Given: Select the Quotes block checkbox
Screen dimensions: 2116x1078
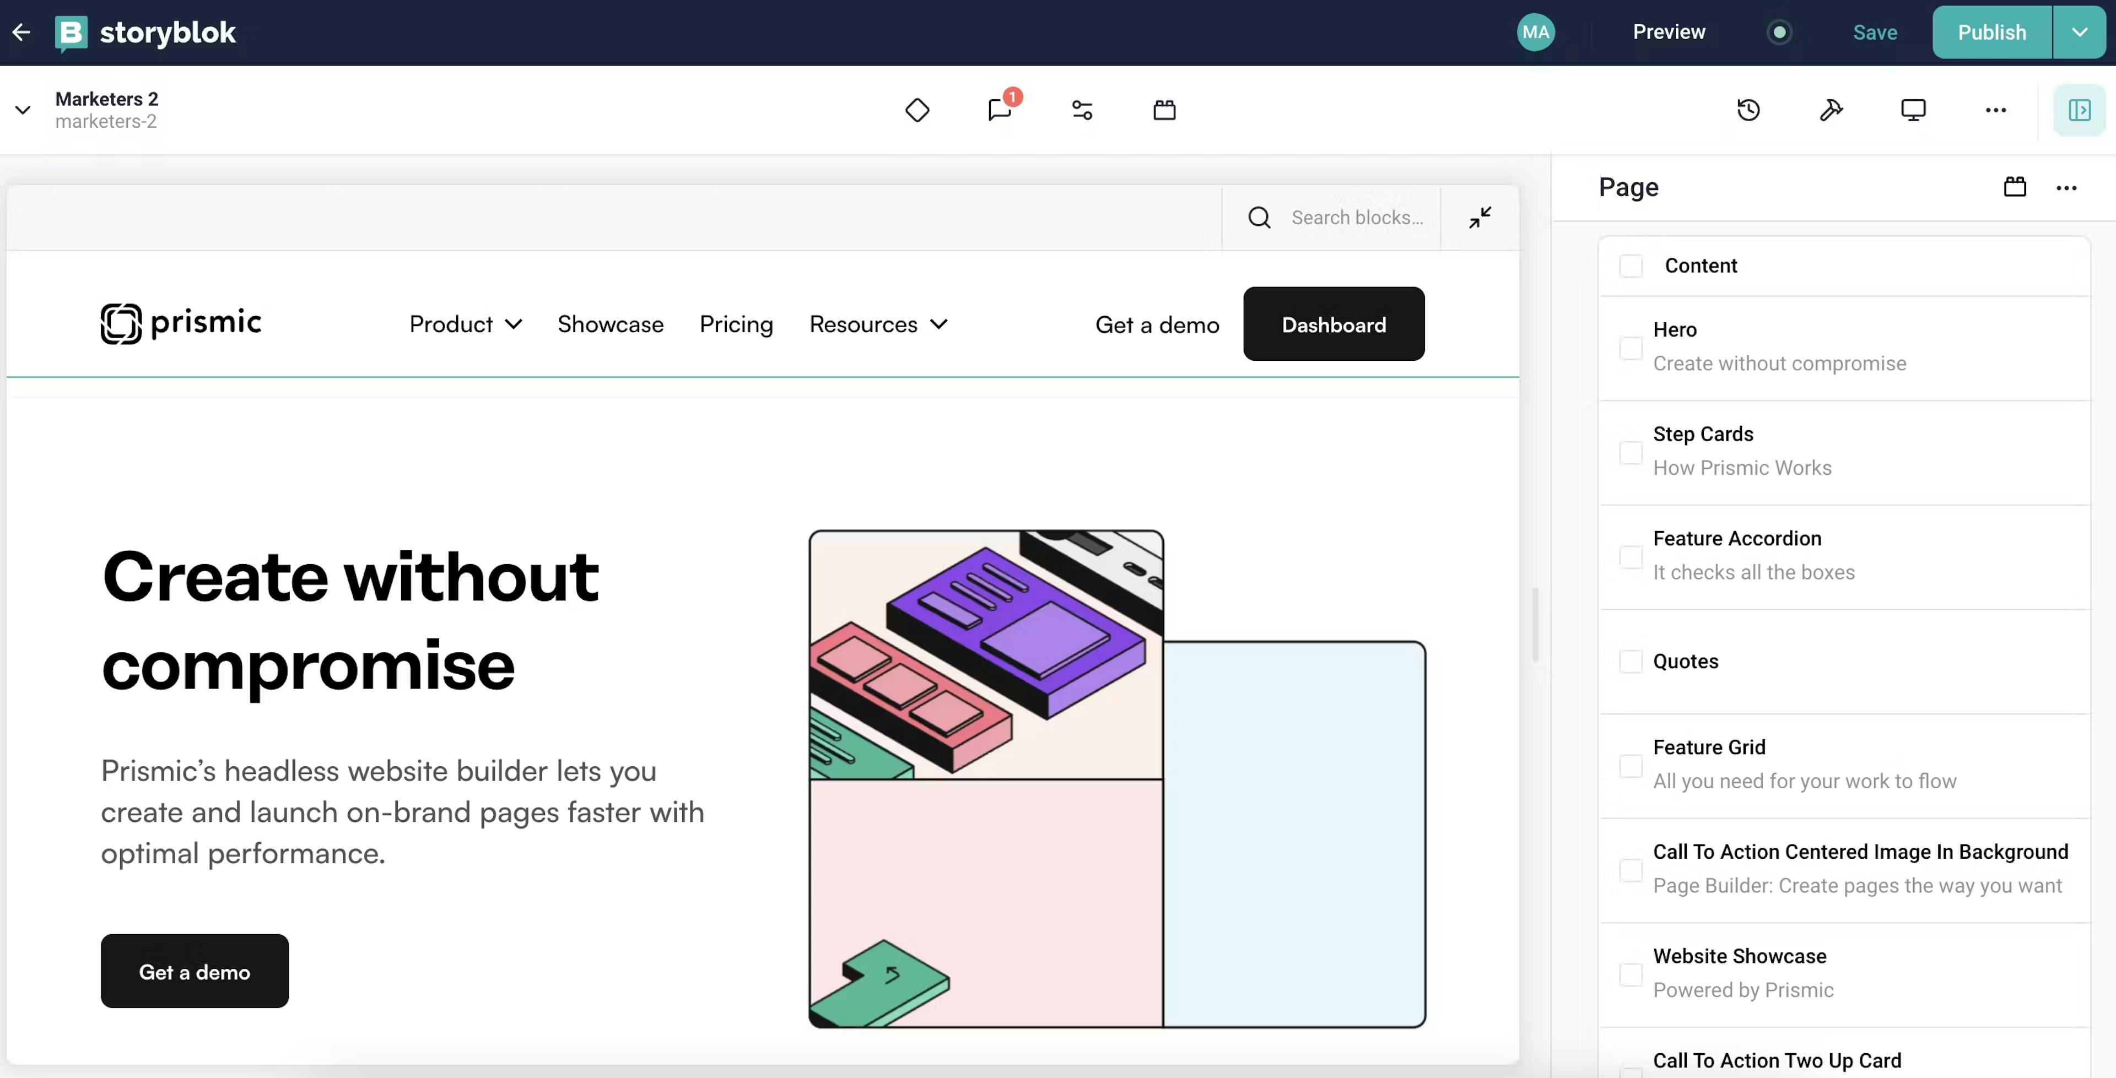Looking at the screenshot, I should click(x=1631, y=661).
